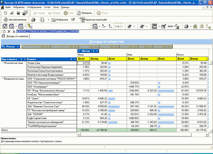Viewport: 213px width, 154px height.
Task: Click the Стоп stop button
Action: tap(69, 13)
